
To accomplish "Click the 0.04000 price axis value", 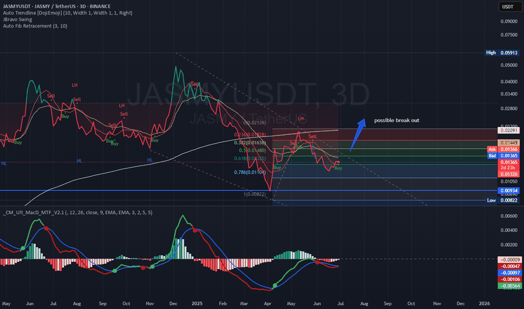I will (x=509, y=81).
